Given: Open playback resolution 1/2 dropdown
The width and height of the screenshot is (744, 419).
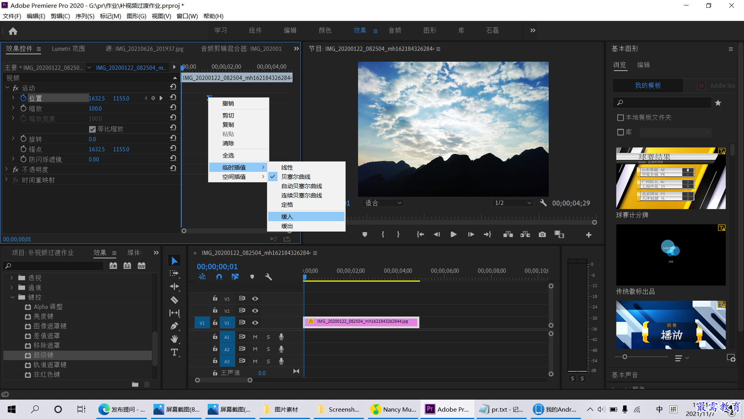Looking at the screenshot, I should tap(513, 203).
